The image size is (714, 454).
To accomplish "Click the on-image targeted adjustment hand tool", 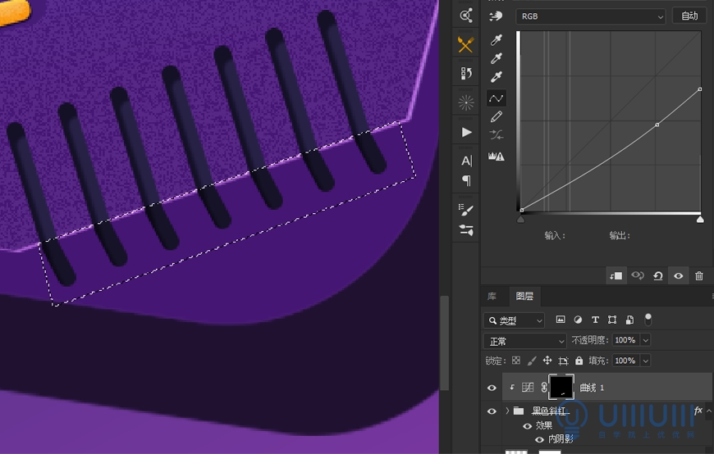I will [496, 16].
